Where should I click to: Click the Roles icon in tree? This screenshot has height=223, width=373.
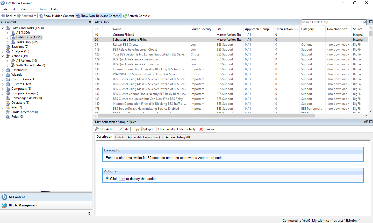coord(8,117)
